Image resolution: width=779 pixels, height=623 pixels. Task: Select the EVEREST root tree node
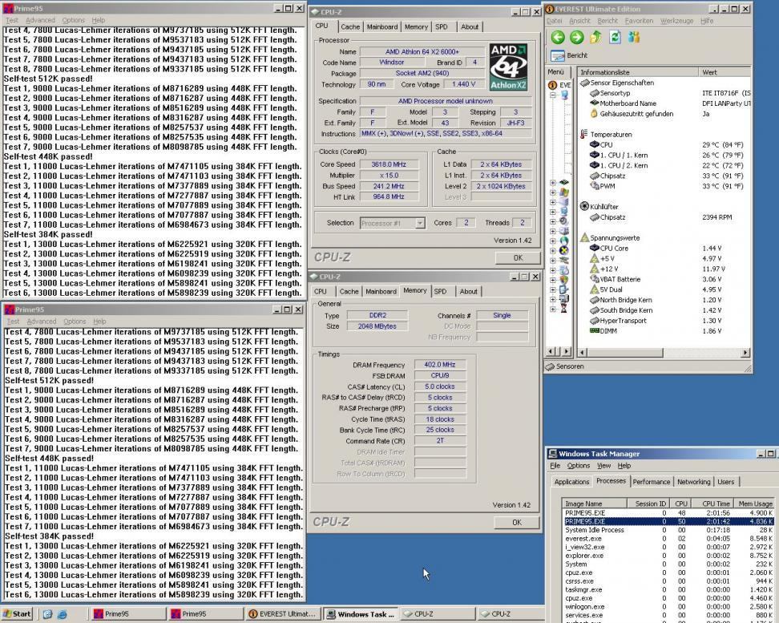pyautogui.click(x=560, y=85)
